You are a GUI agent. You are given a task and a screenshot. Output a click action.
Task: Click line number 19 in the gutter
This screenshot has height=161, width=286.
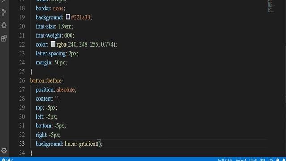point(22,17)
